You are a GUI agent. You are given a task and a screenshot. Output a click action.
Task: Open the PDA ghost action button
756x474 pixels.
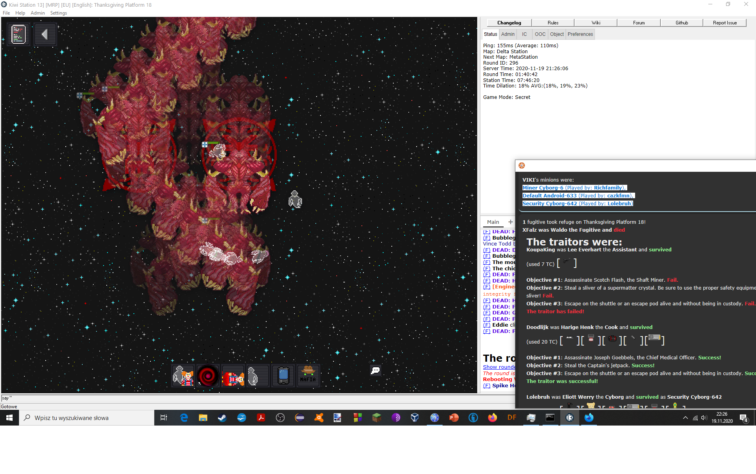[x=283, y=375]
